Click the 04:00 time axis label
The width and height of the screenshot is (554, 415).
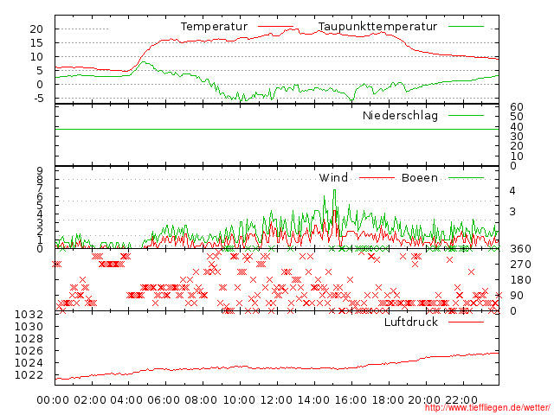point(127,400)
